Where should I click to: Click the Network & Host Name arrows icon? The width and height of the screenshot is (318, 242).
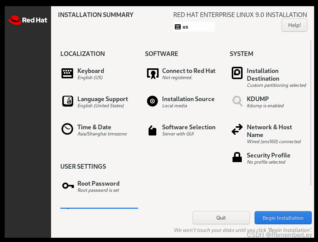pyautogui.click(x=237, y=129)
